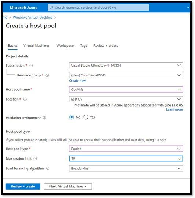Show info tooltip for Resource group
The image size is (195, 198).
pyautogui.click(x=47, y=75)
